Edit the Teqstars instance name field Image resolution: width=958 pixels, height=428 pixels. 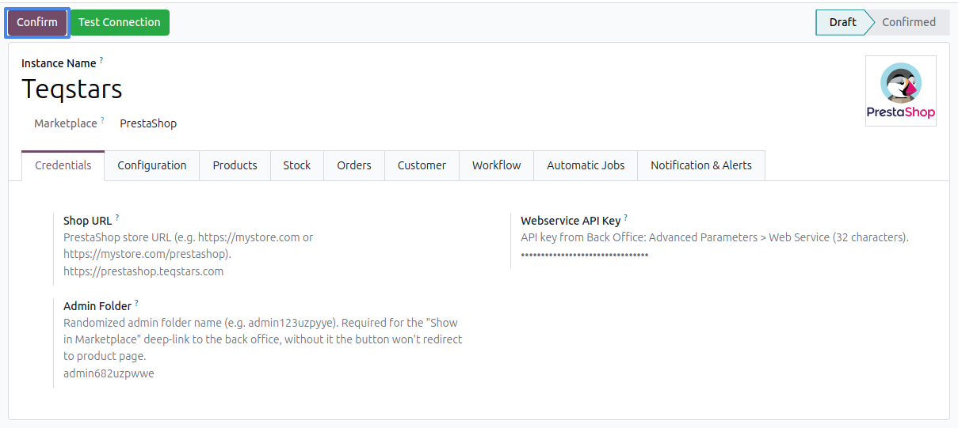[72, 89]
